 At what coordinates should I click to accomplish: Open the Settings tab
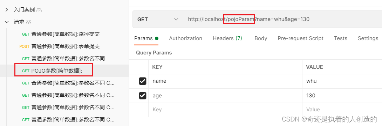368,38
